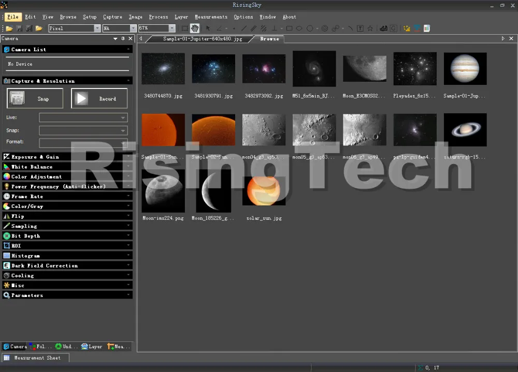Select the parallel lines measurement tool
The image size is (518, 372).
(253, 28)
